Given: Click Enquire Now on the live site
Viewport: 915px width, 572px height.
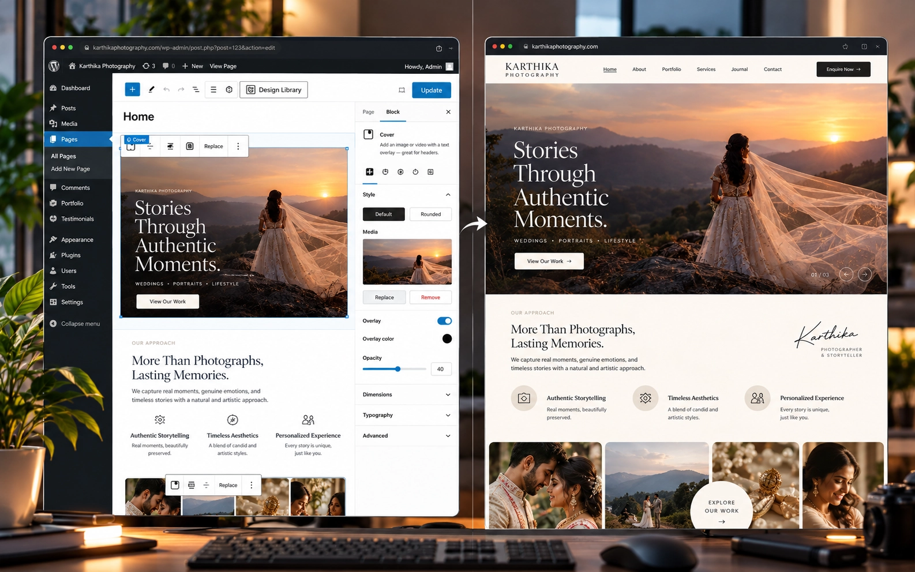Looking at the screenshot, I should [843, 69].
